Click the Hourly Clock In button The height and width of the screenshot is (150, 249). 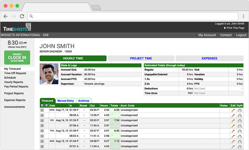point(17,58)
